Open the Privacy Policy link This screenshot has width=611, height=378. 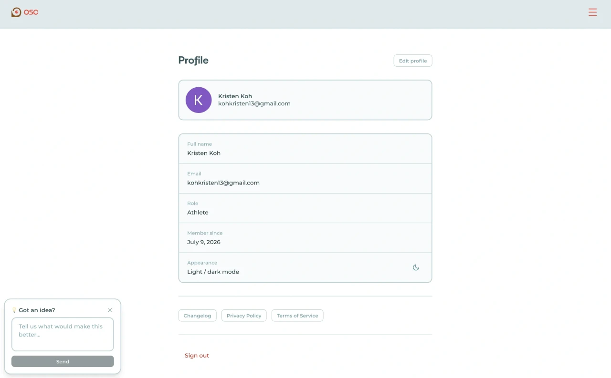click(x=244, y=316)
